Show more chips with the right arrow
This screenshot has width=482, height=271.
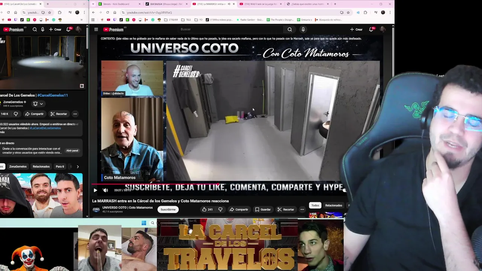coord(78,166)
